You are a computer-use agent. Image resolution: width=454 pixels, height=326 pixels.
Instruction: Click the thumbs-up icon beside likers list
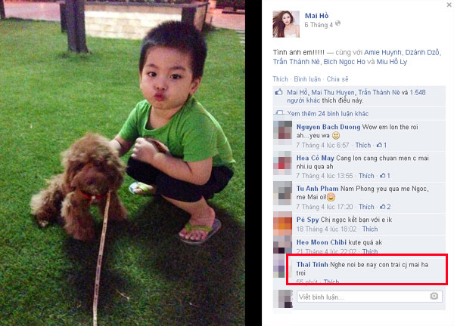278,92
